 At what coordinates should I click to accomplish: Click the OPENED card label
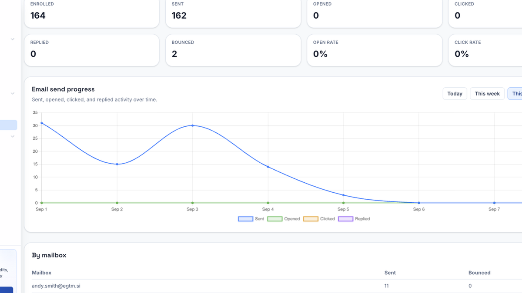322,4
